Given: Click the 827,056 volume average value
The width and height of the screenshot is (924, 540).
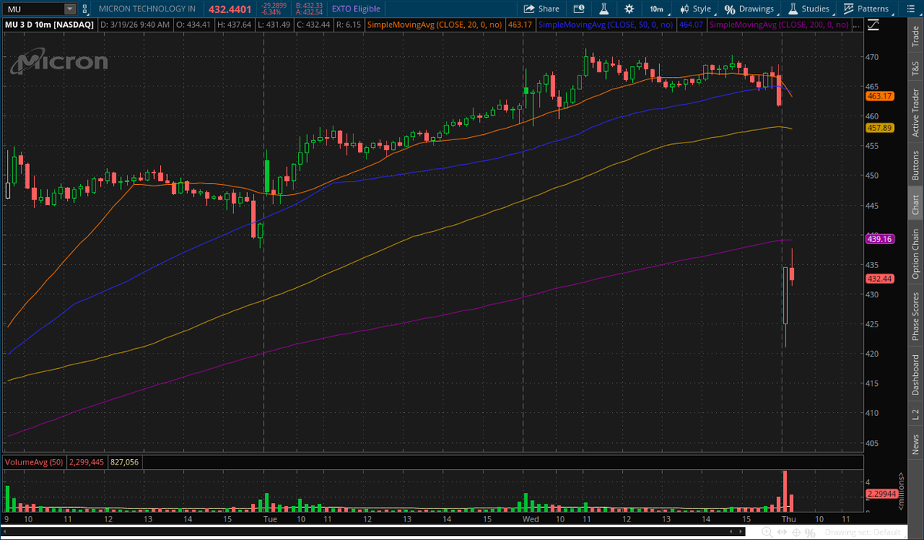Looking at the screenshot, I should click(123, 462).
